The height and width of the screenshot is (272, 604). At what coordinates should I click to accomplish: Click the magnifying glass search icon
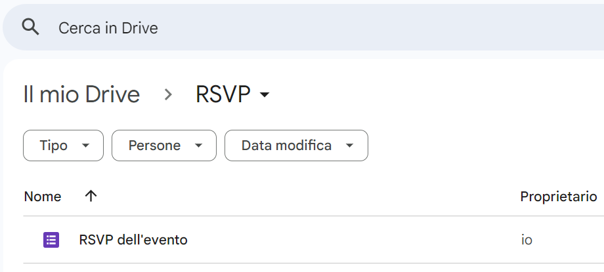(x=31, y=27)
